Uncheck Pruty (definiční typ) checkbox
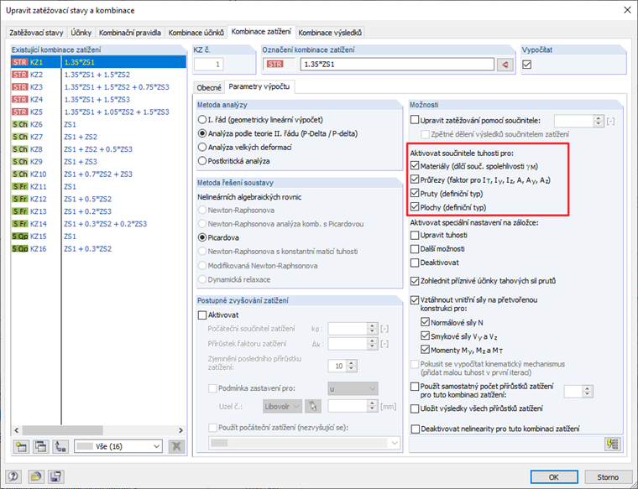Image resolution: width=638 pixels, height=489 pixels. tap(415, 194)
